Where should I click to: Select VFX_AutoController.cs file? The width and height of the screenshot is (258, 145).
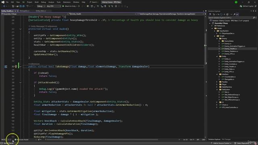(230, 108)
